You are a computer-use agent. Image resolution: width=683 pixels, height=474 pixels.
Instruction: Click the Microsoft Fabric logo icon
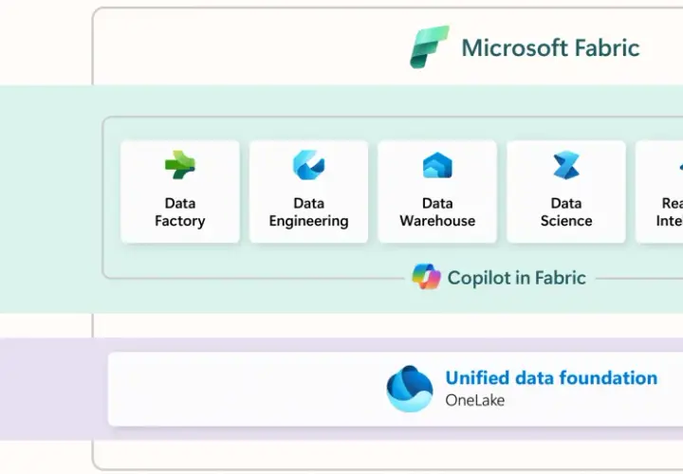[x=430, y=47]
